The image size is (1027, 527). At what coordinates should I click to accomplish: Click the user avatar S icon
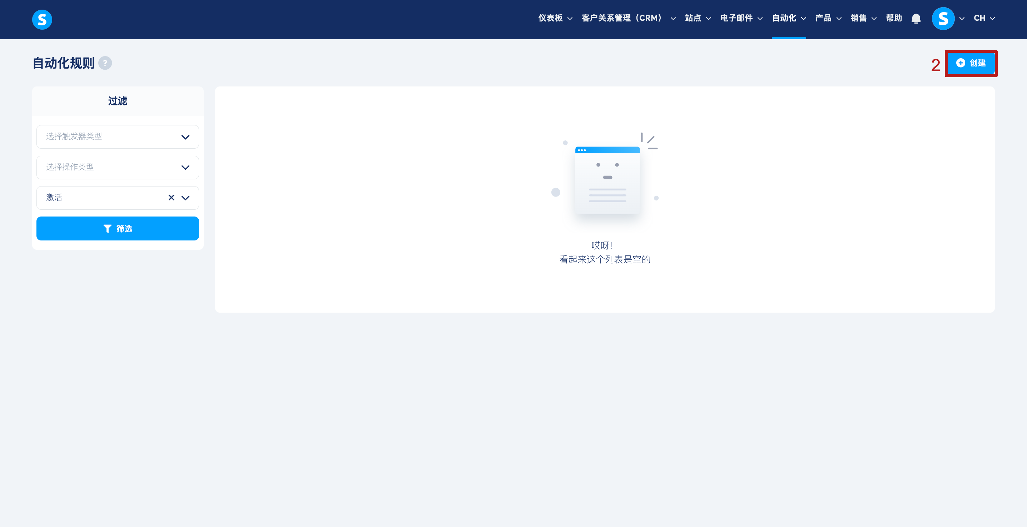943,19
